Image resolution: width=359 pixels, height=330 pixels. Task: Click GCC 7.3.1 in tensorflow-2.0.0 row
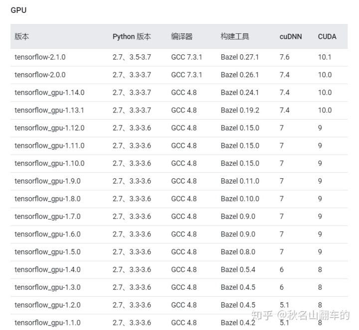pyautogui.click(x=186, y=75)
